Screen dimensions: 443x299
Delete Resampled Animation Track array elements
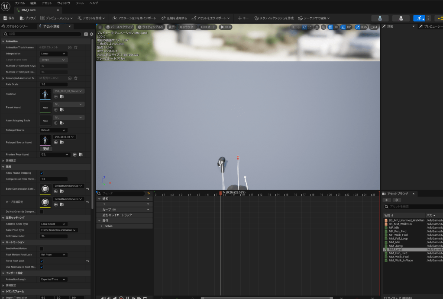76,78
